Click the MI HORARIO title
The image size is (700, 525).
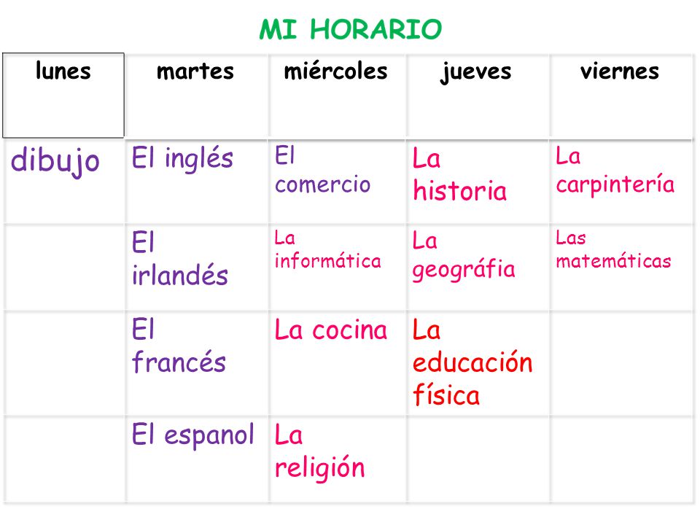pos(351,29)
